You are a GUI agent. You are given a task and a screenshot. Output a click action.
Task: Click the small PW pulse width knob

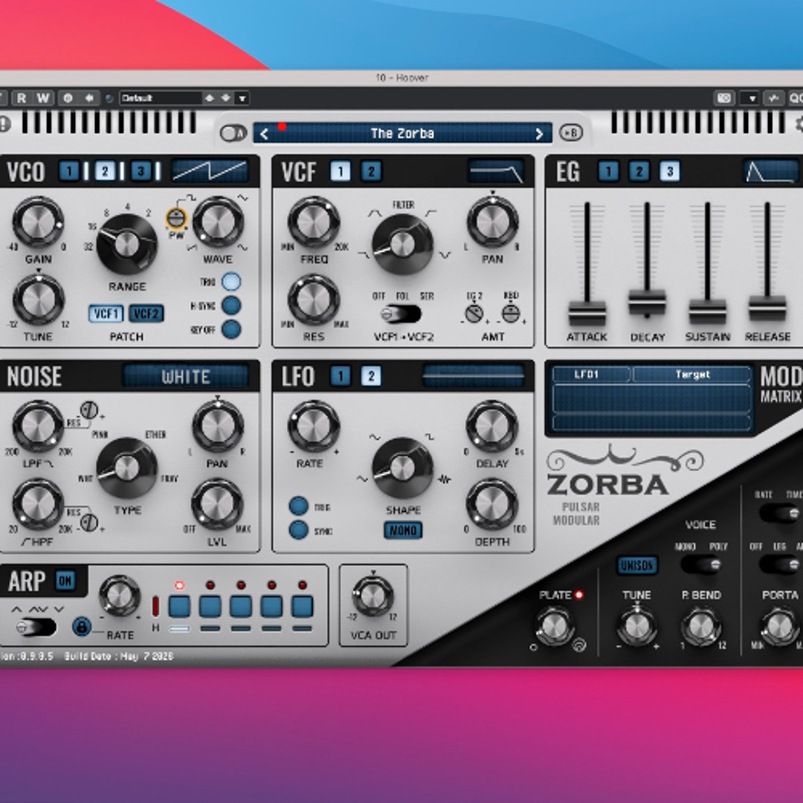pyautogui.click(x=177, y=219)
